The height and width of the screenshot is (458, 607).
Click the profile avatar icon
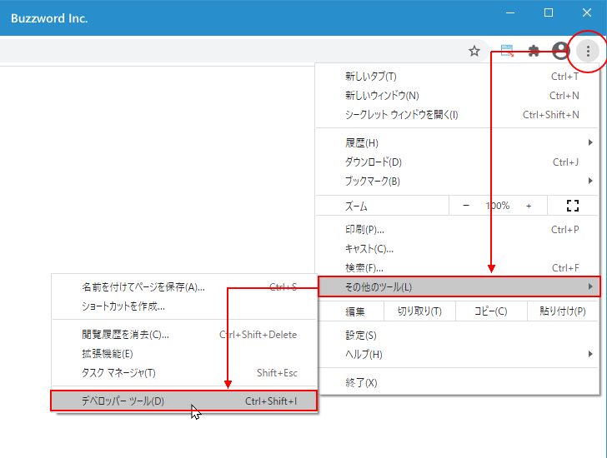pyautogui.click(x=560, y=52)
